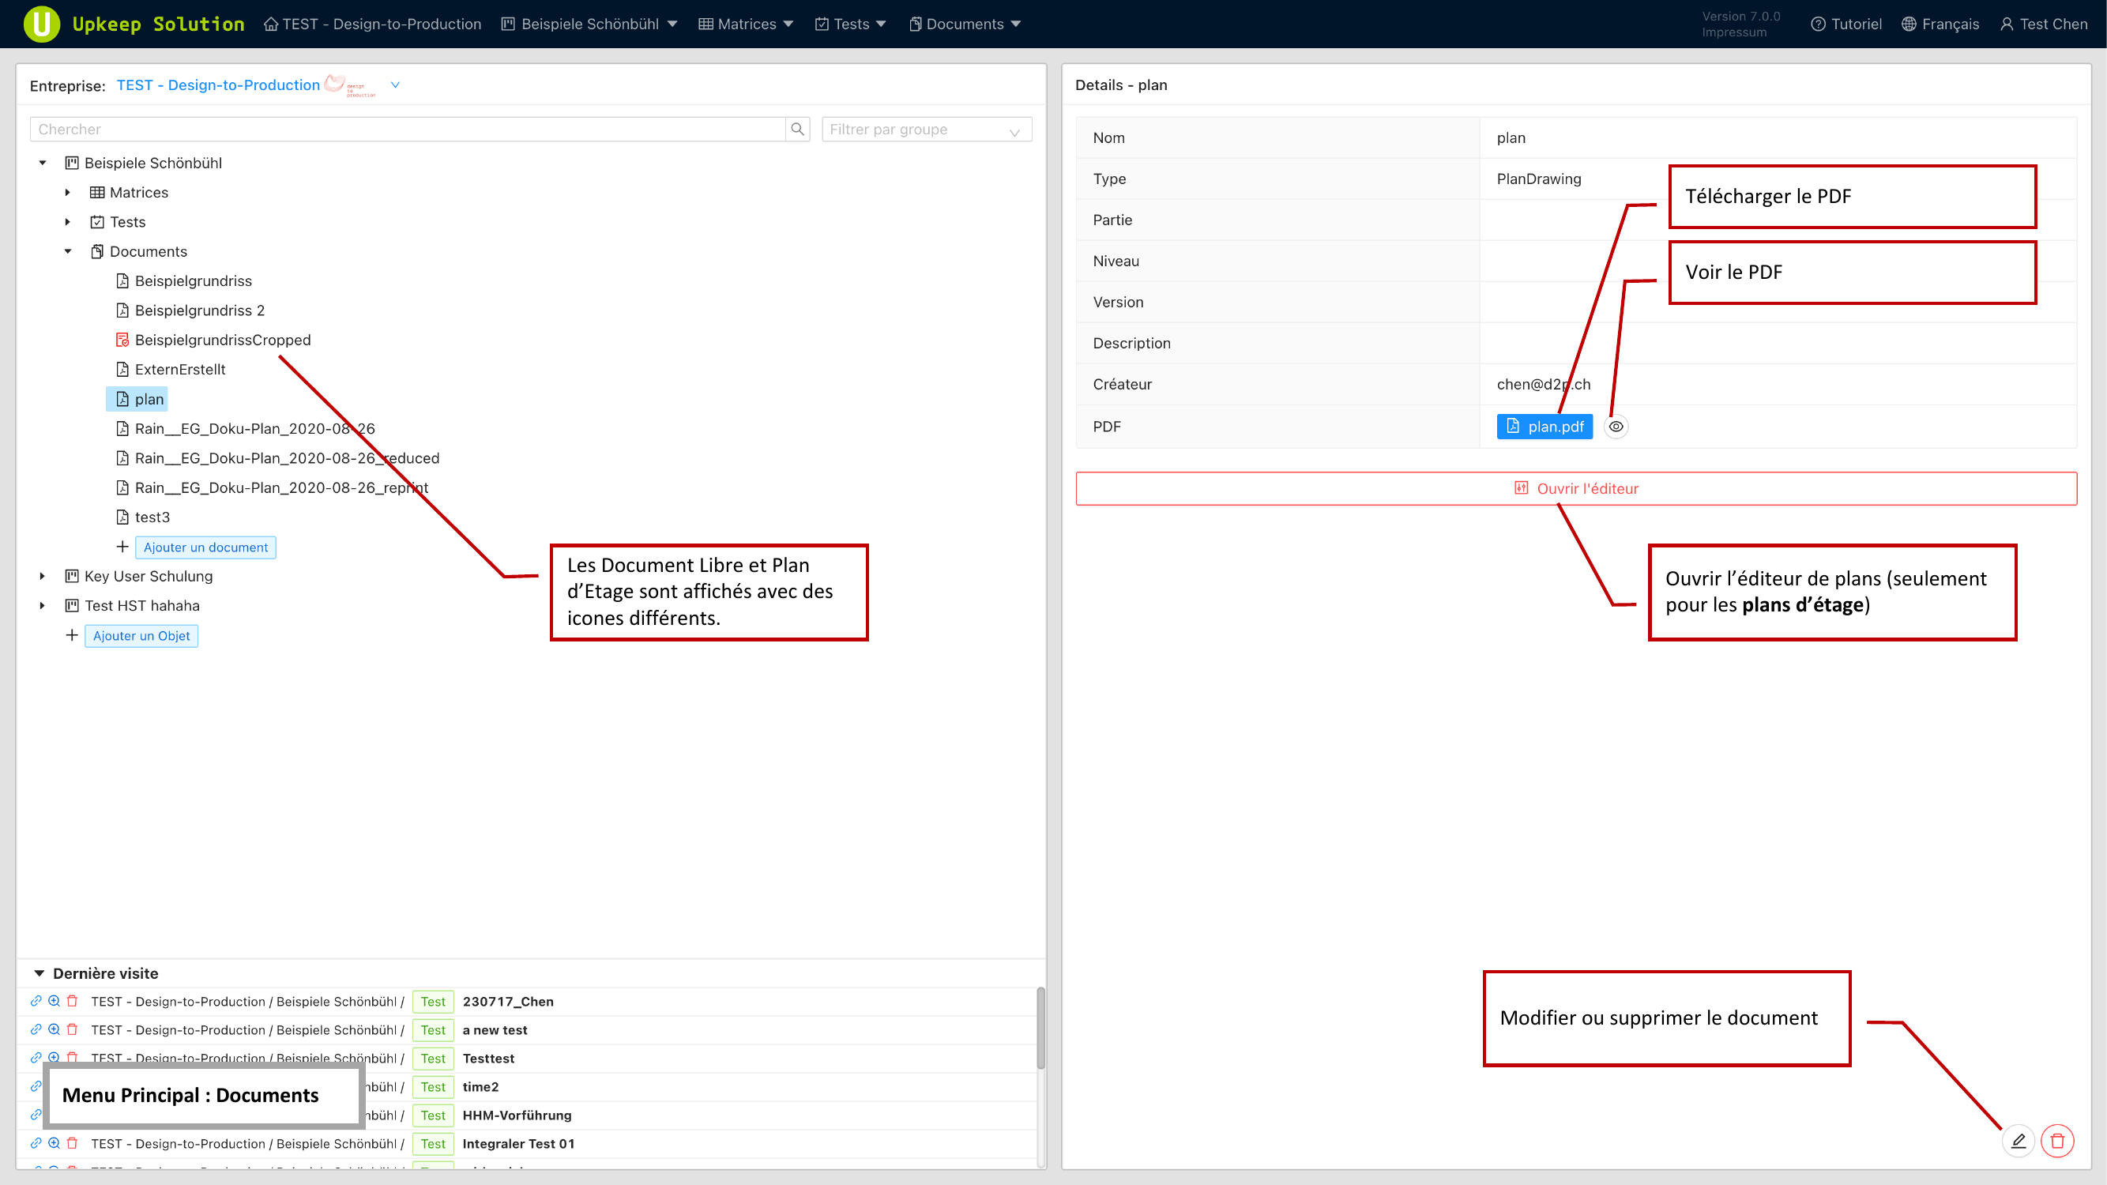Collapse the Documents tree node
This screenshot has height=1185, width=2107.
pos(68,251)
